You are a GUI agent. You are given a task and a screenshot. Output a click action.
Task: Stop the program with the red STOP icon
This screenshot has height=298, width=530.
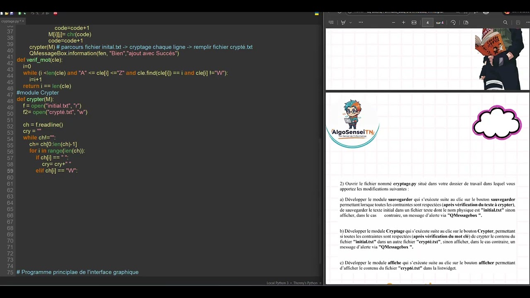(55, 13)
